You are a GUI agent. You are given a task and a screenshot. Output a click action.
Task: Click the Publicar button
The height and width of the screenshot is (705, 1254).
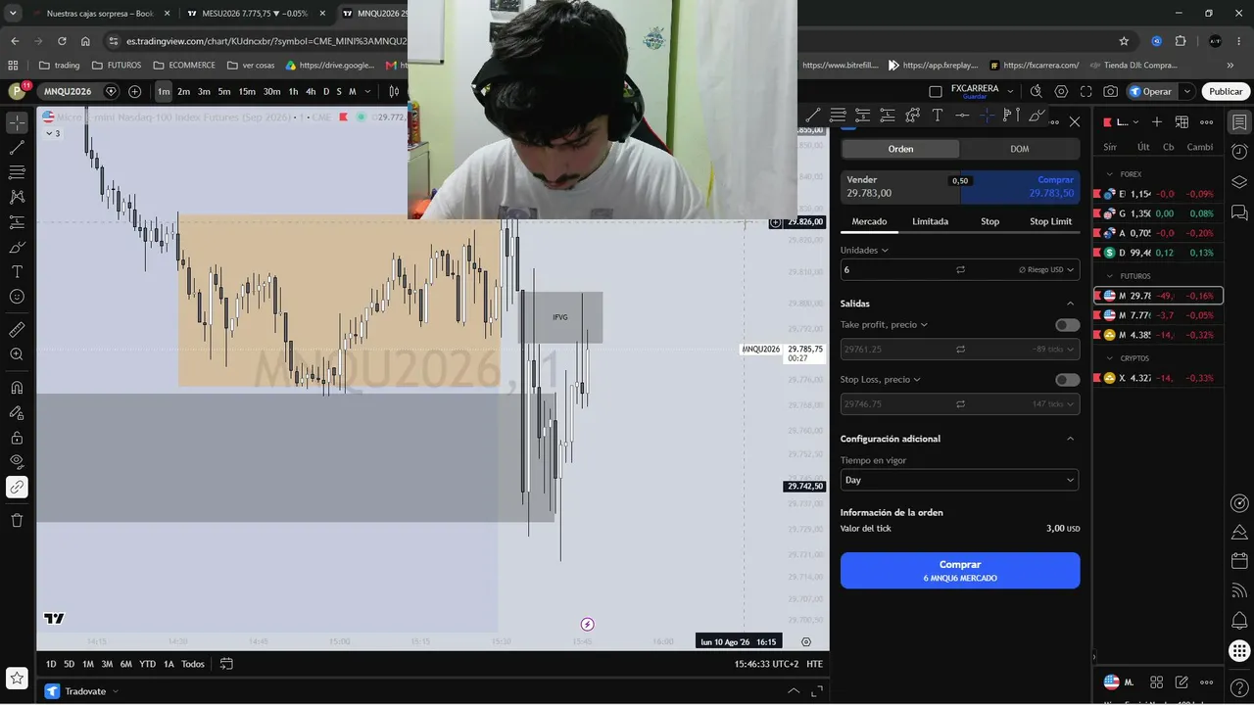tap(1226, 91)
